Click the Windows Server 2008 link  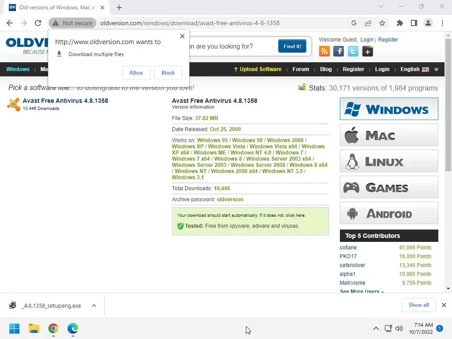258,165
